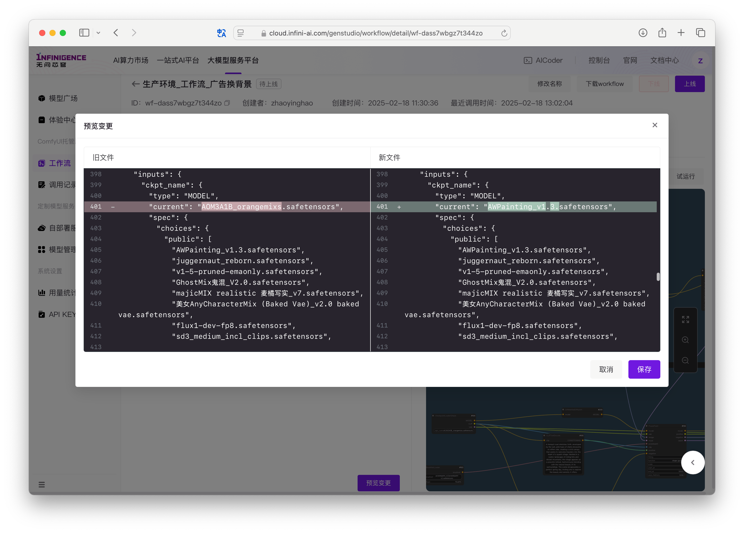Click the 试运行 tab
This screenshot has width=744, height=533.
coord(686,176)
